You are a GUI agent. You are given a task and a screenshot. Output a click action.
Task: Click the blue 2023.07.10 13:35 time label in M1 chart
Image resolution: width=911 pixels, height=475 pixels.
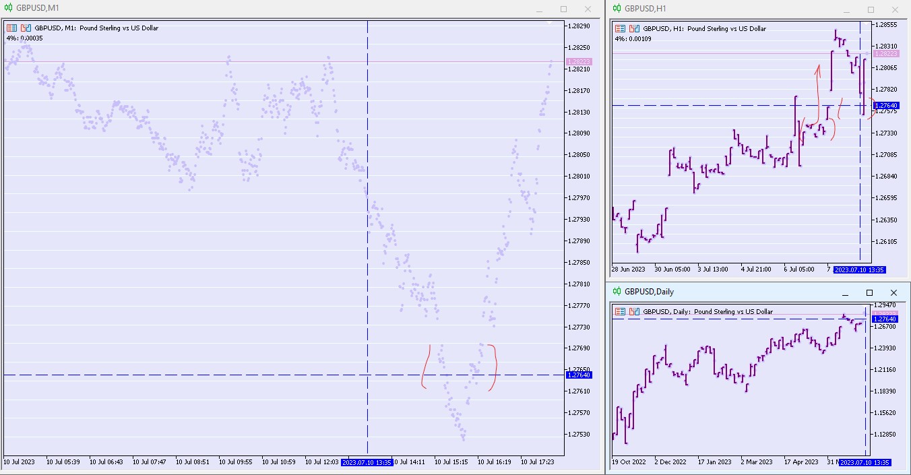(367, 462)
